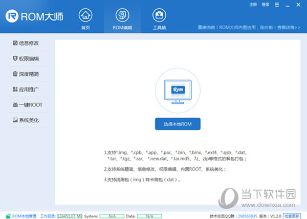Minimize the ROM大师 window
307x219 pixels.
pos(288,5)
